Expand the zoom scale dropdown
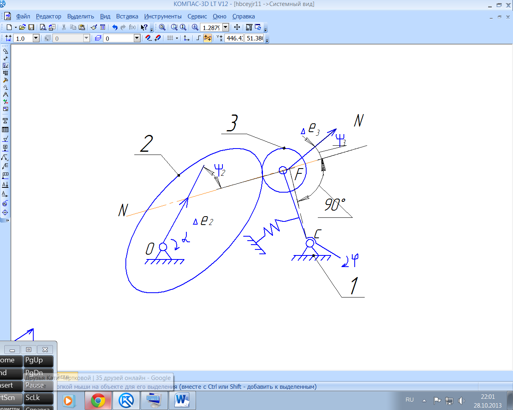Screen dimensions: 513x410 [x=226, y=27]
